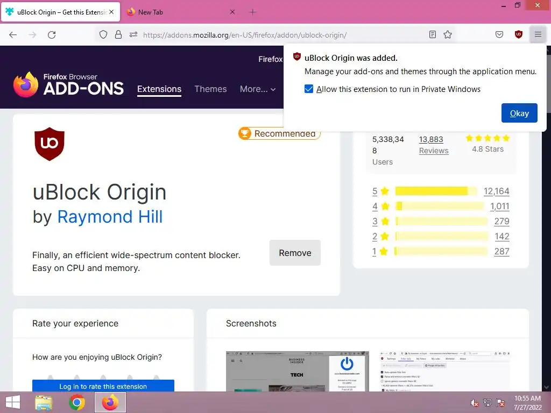The height and width of the screenshot is (413, 551).
Task: Open the Firefox application hamburger menu
Action: tap(538, 34)
